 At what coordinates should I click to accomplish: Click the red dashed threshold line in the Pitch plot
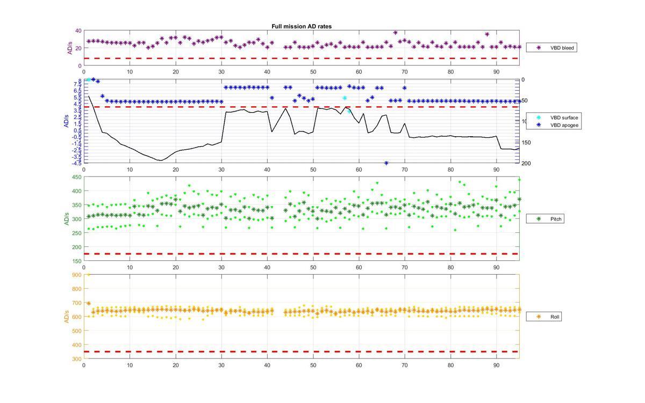click(x=301, y=254)
